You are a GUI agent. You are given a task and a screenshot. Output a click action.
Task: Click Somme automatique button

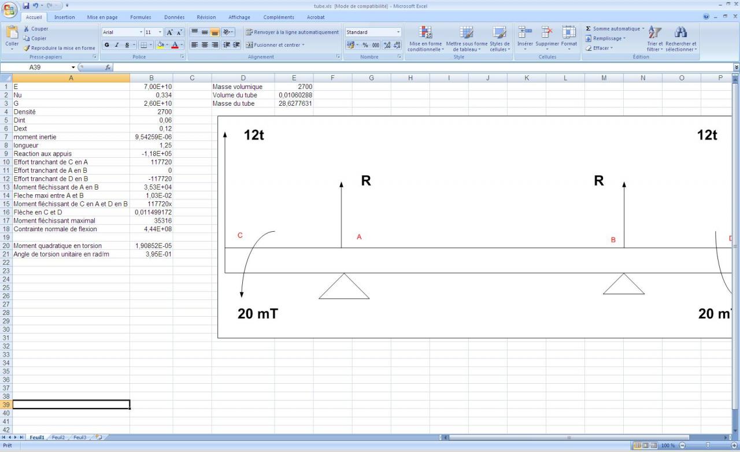coord(615,29)
